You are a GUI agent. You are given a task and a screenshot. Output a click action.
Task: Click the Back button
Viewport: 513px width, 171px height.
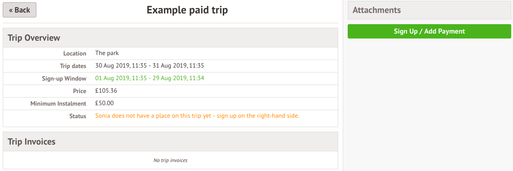pyautogui.click(x=19, y=10)
